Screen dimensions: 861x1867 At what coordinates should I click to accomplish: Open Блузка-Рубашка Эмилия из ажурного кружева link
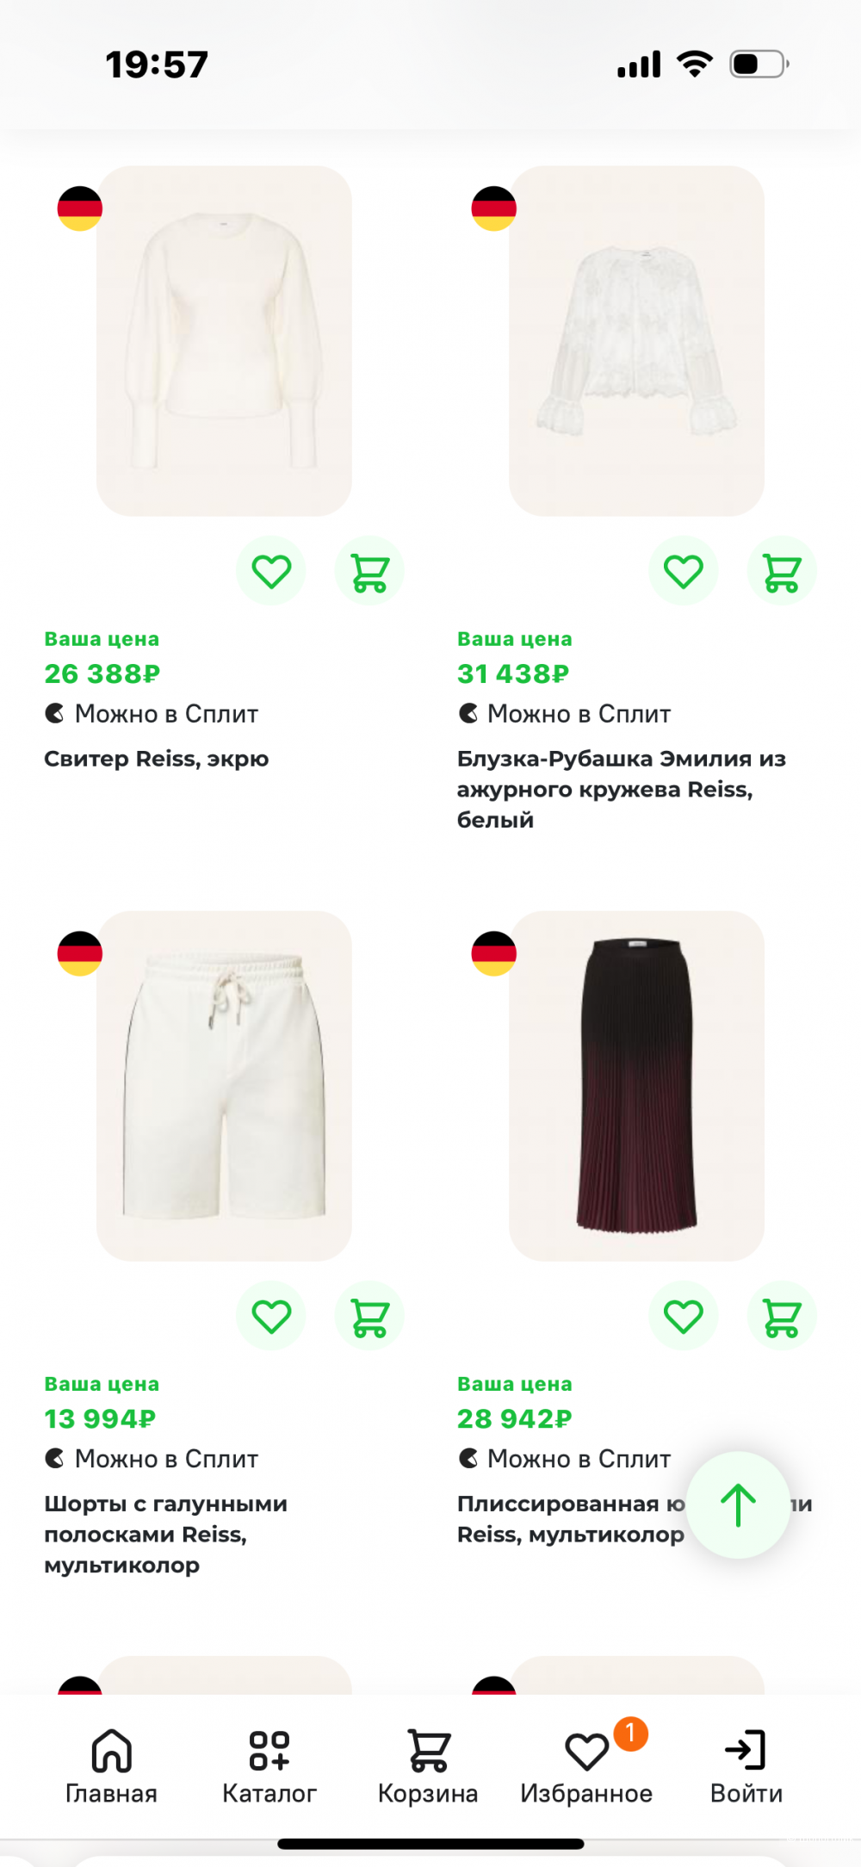coord(622,789)
